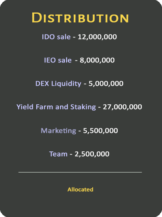Click the horizontal divider line
Screen dimensions: 162x217
(80, 172)
